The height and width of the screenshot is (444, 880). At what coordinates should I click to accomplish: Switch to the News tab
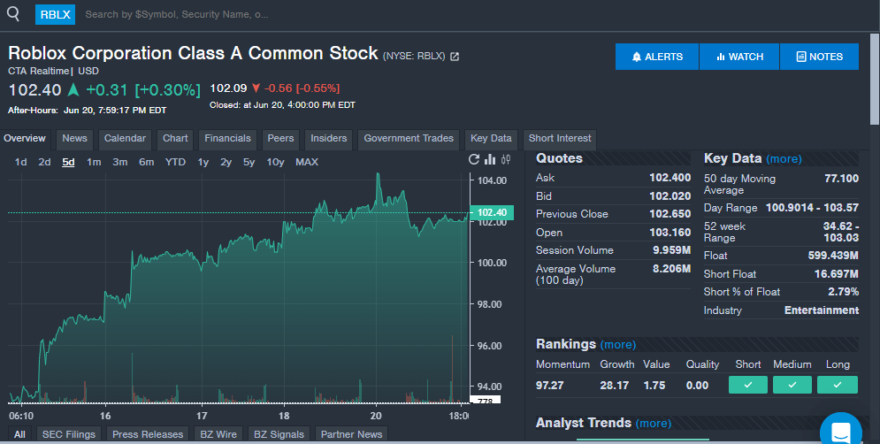point(74,139)
